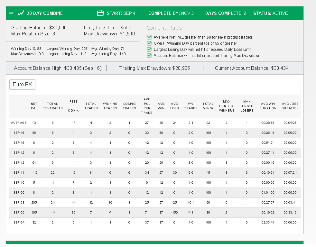Viewport: 316px width, 247px height.
Task: Click the TOTAL WIN % column header
Action: (208, 106)
